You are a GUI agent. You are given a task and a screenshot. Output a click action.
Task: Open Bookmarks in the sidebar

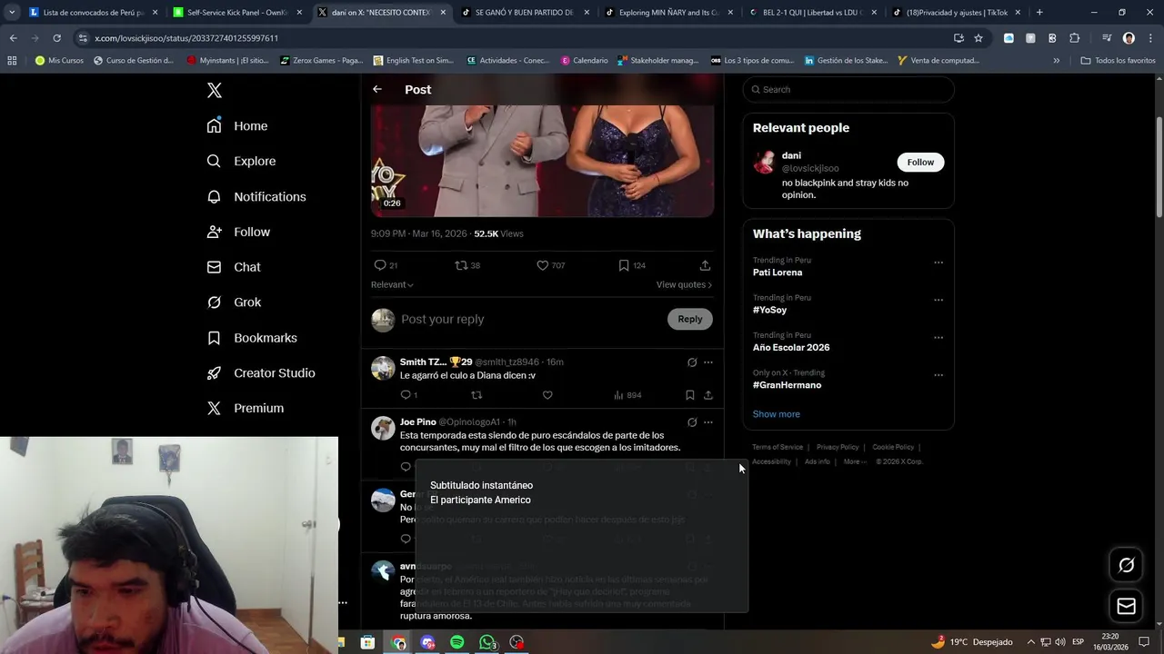(252, 338)
